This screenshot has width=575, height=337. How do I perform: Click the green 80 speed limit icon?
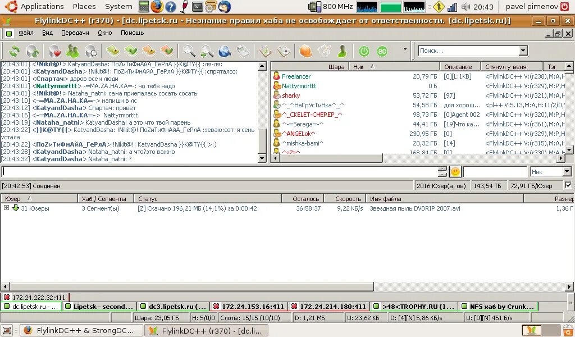coord(382,51)
